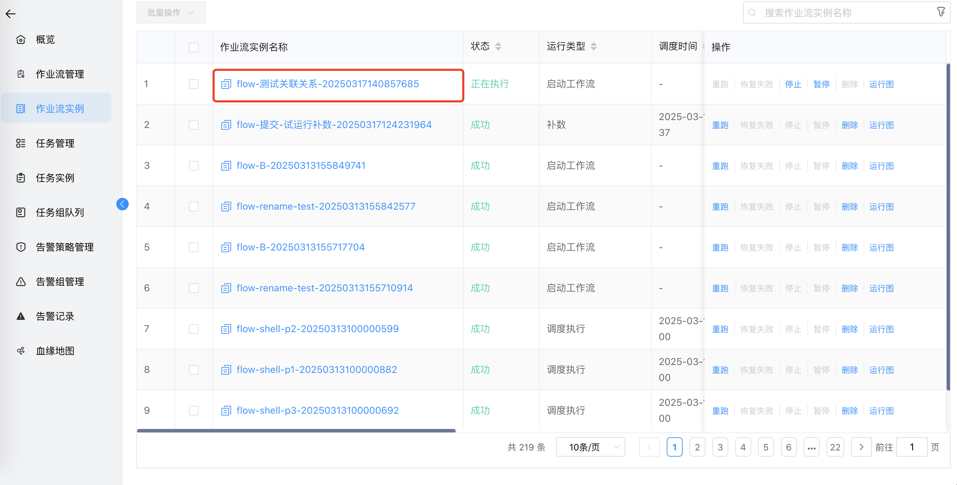Image resolution: width=957 pixels, height=485 pixels.
Task: Collapse sidebar with blue circle arrow
Action: point(122,204)
